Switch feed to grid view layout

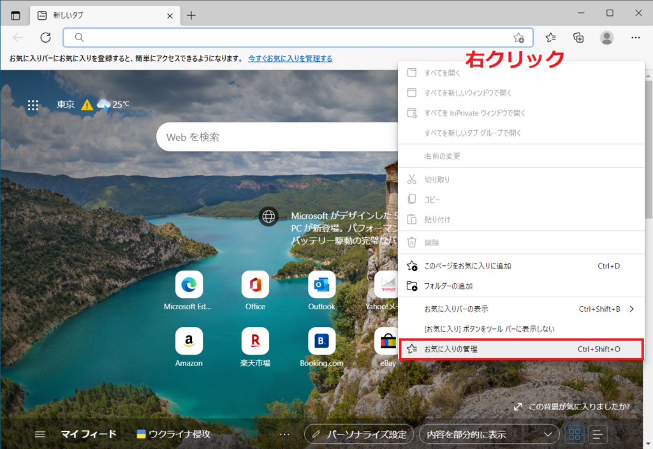click(x=575, y=434)
